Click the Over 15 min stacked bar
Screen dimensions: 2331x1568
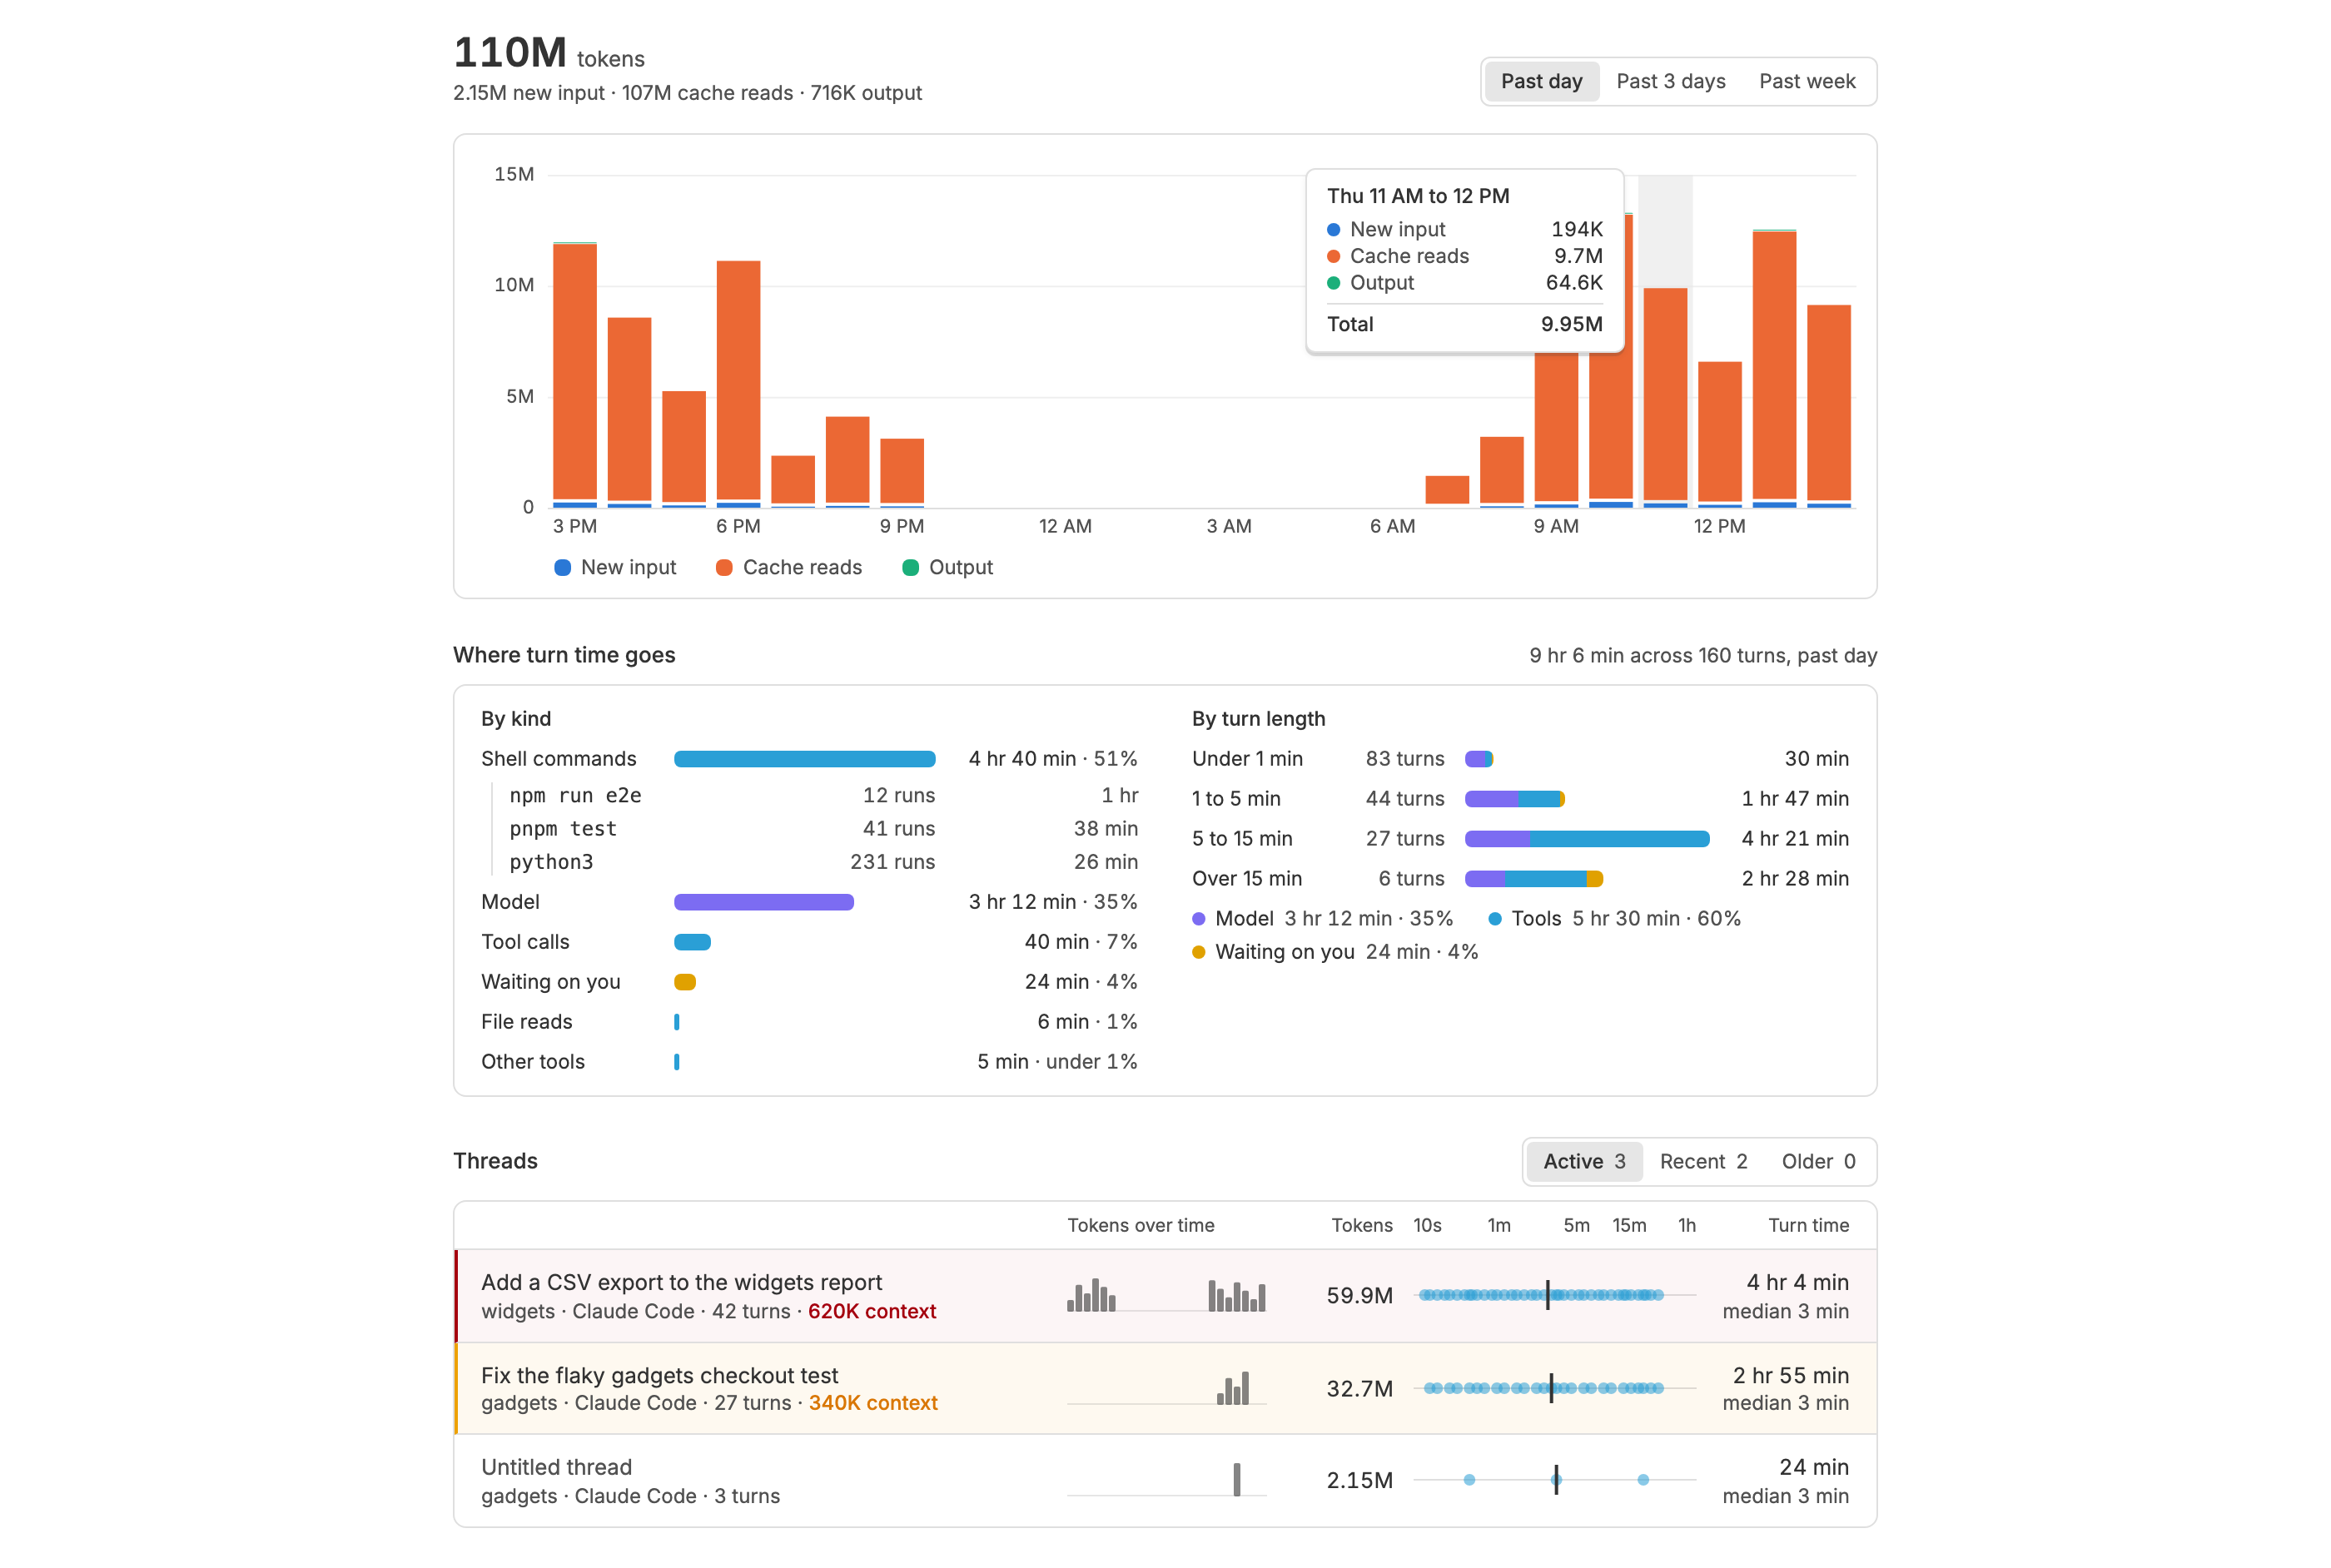point(1534,879)
